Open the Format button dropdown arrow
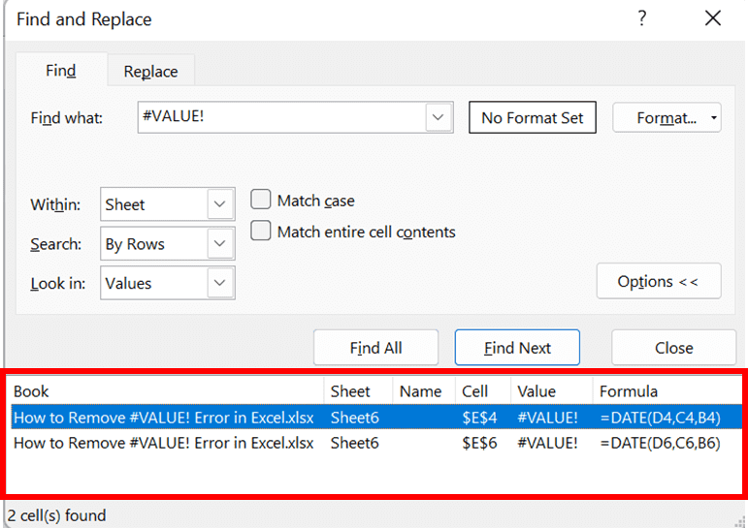Viewport: 748px width, 528px height. pos(714,117)
